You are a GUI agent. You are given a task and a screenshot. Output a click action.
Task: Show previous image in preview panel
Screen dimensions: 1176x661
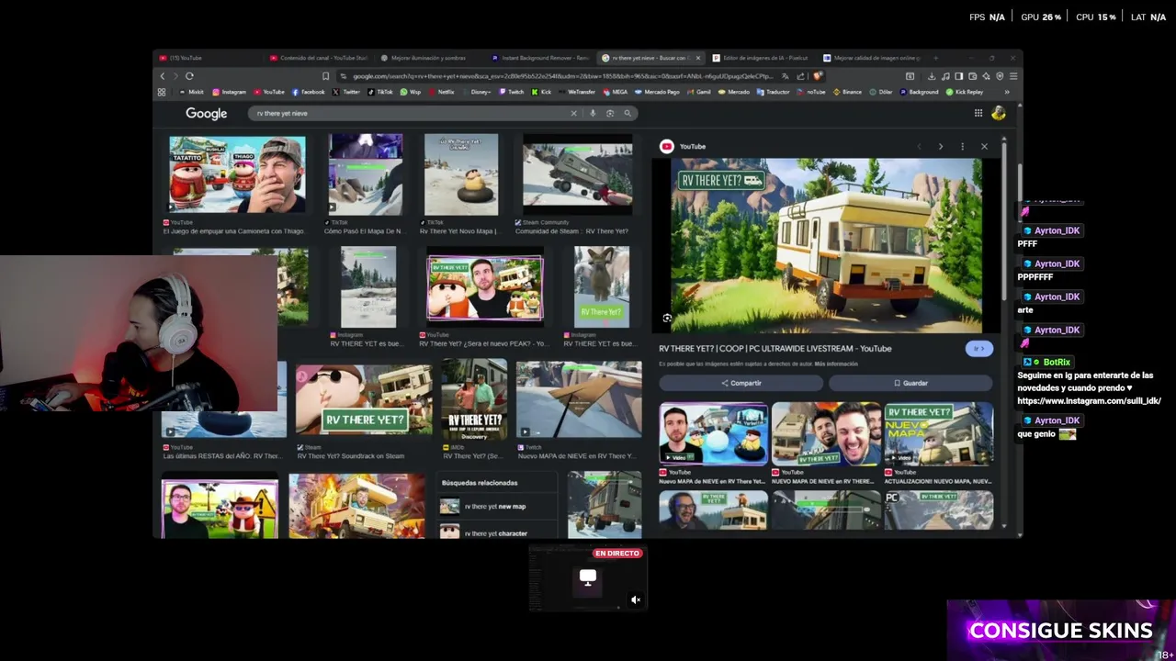[919, 147]
